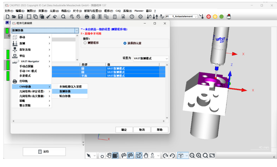Viewport: 277px width, 167px height.
Task: Click the 帮助 button
Action: click(159, 130)
